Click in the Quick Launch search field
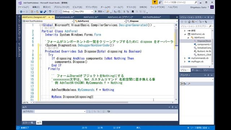 click(x=179, y=3)
